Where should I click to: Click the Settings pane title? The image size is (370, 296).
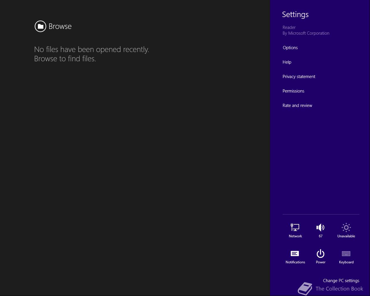click(x=295, y=14)
